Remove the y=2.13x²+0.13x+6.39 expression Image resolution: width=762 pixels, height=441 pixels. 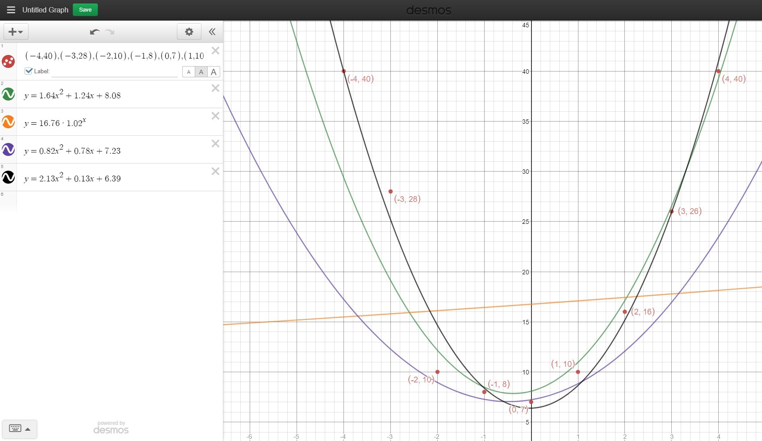click(215, 171)
